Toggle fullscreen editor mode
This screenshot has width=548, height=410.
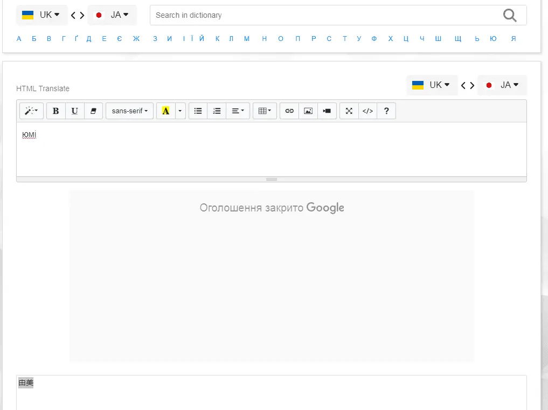(x=349, y=111)
